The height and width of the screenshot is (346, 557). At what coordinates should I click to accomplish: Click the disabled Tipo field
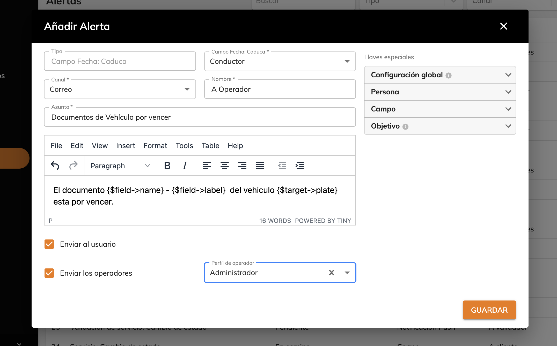coord(120,61)
